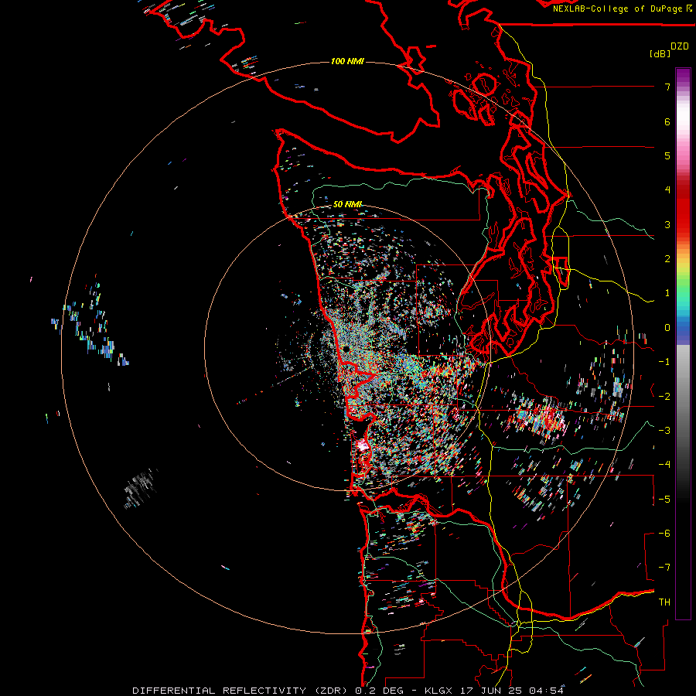Click the -6 dB tick label
This screenshot has height=696, width=696.
click(664, 533)
